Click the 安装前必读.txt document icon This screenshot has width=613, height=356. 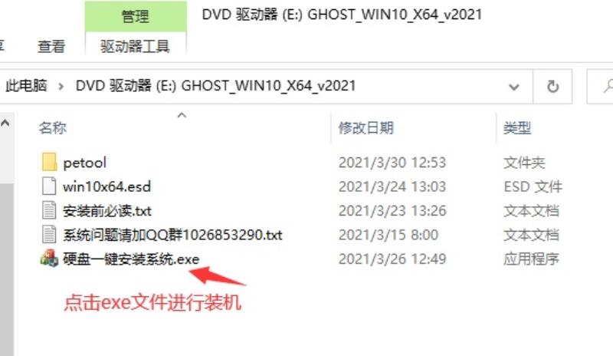pos(49,210)
